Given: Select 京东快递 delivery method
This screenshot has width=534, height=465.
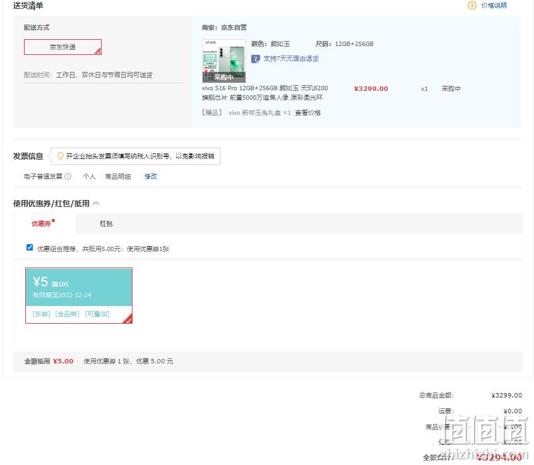Looking at the screenshot, I should 62,47.
